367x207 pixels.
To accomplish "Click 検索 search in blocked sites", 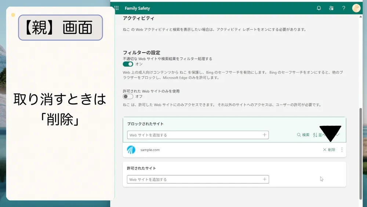I will (x=303, y=135).
